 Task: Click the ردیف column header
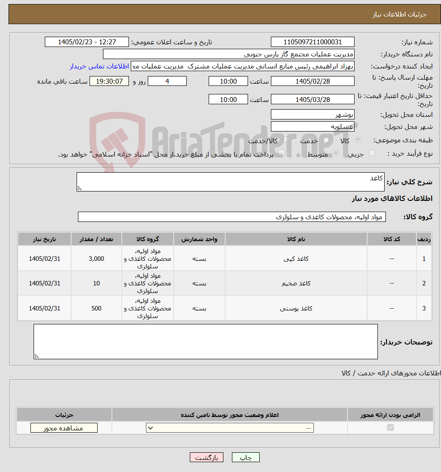(x=424, y=239)
